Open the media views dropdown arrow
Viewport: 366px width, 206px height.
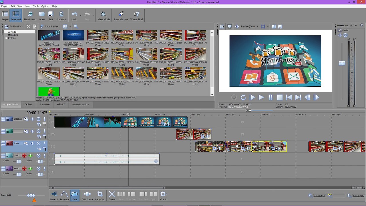pyautogui.click(x=70, y=26)
